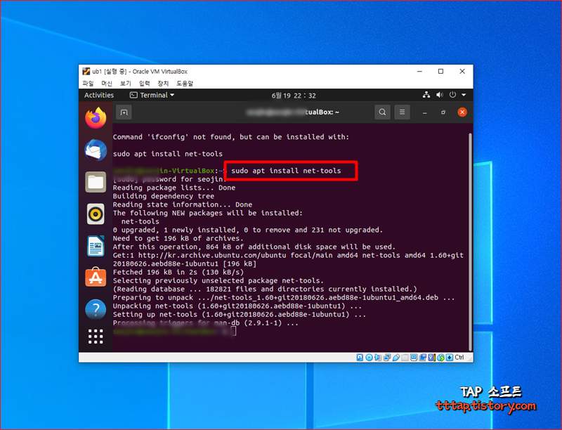Open a new terminal tab button
The width and height of the screenshot is (562, 430).
[x=124, y=112]
